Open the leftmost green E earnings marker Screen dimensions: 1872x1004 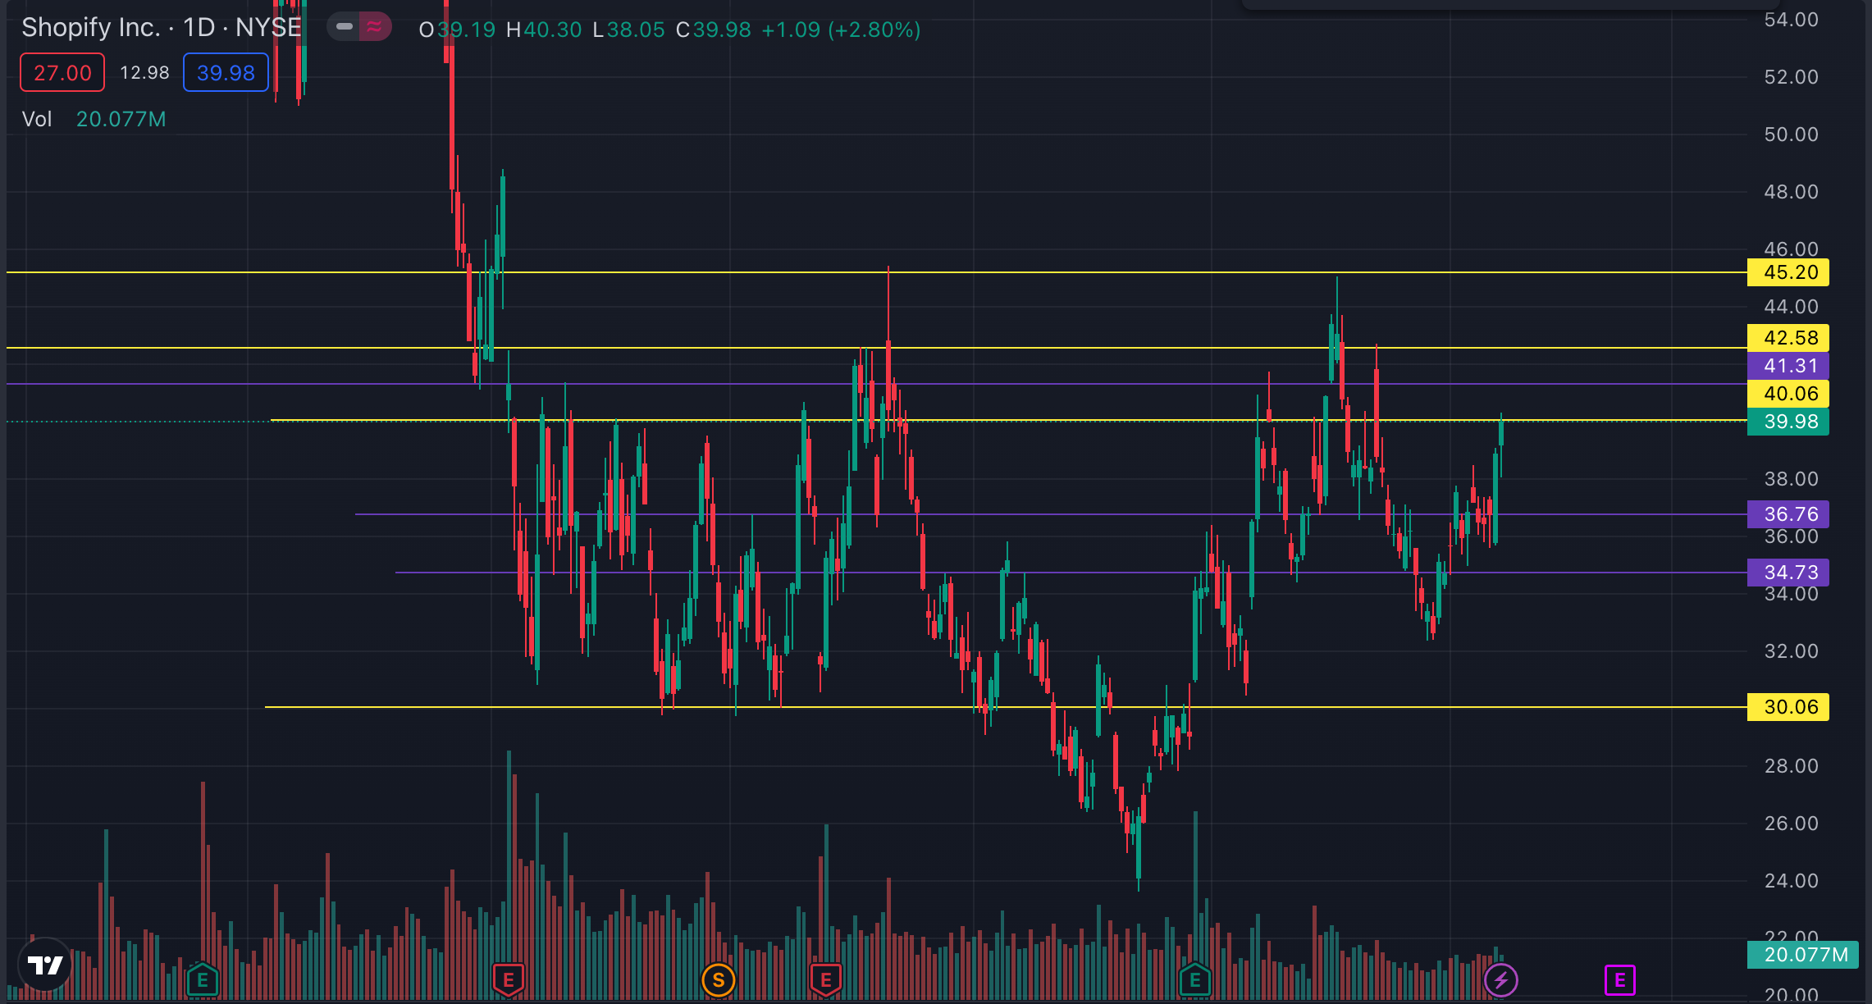click(203, 979)
